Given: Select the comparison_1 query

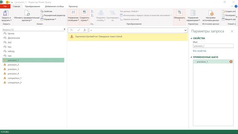Looking at the screenshot, I should coord(33,78).
